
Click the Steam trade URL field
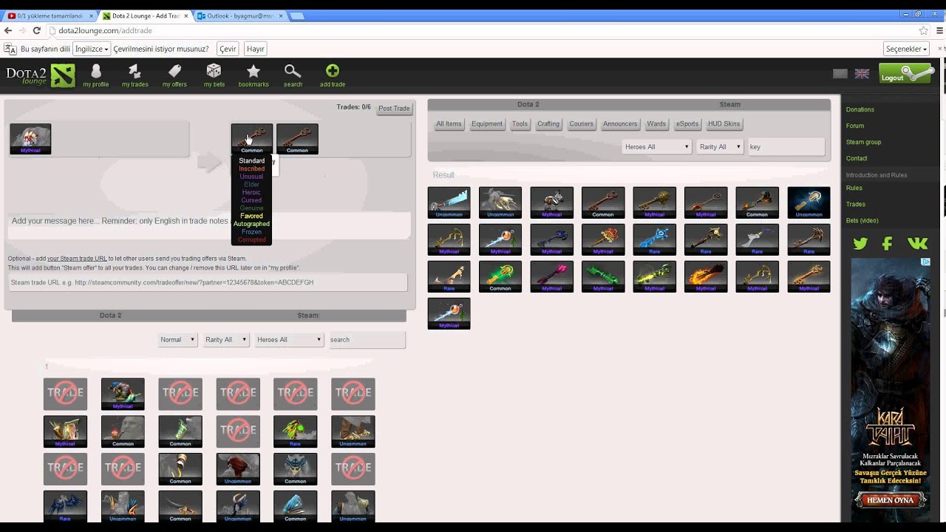(x=208, y=282)
